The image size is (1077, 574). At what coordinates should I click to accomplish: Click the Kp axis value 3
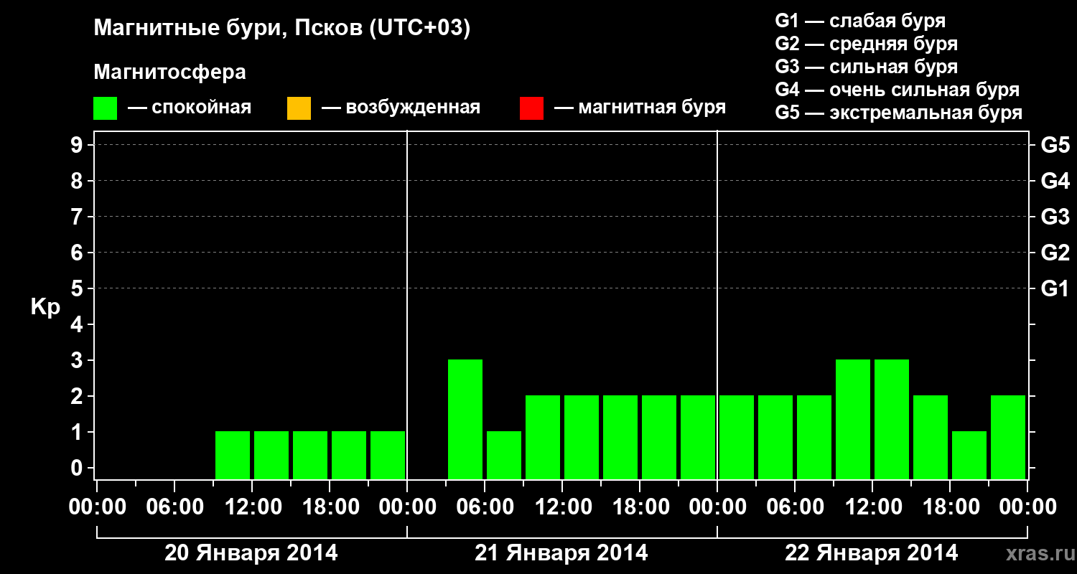point(78,360)
